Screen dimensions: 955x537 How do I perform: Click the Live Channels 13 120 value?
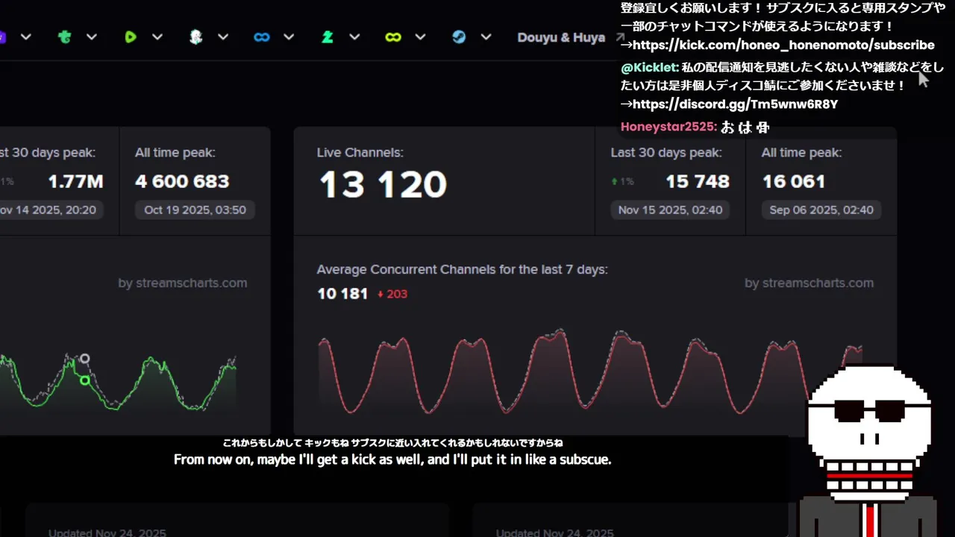coord(383,185)
